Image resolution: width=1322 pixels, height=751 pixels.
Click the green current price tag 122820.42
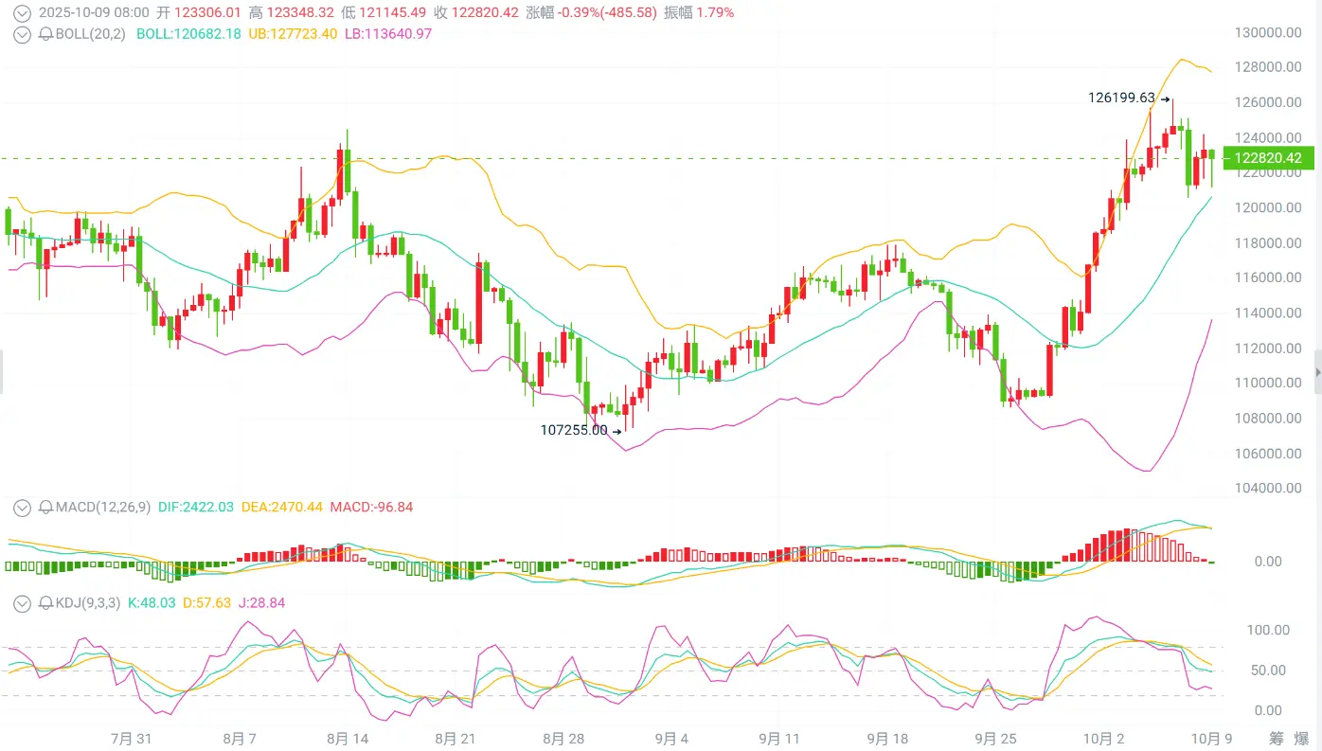click(x=1270, y=158)
